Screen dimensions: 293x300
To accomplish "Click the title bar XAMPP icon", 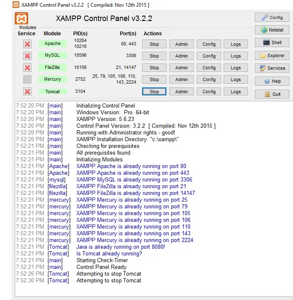I will (16, 5).
